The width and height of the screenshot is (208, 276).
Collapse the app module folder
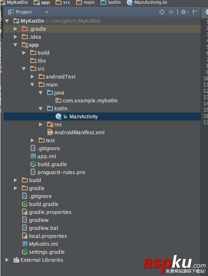16,45
